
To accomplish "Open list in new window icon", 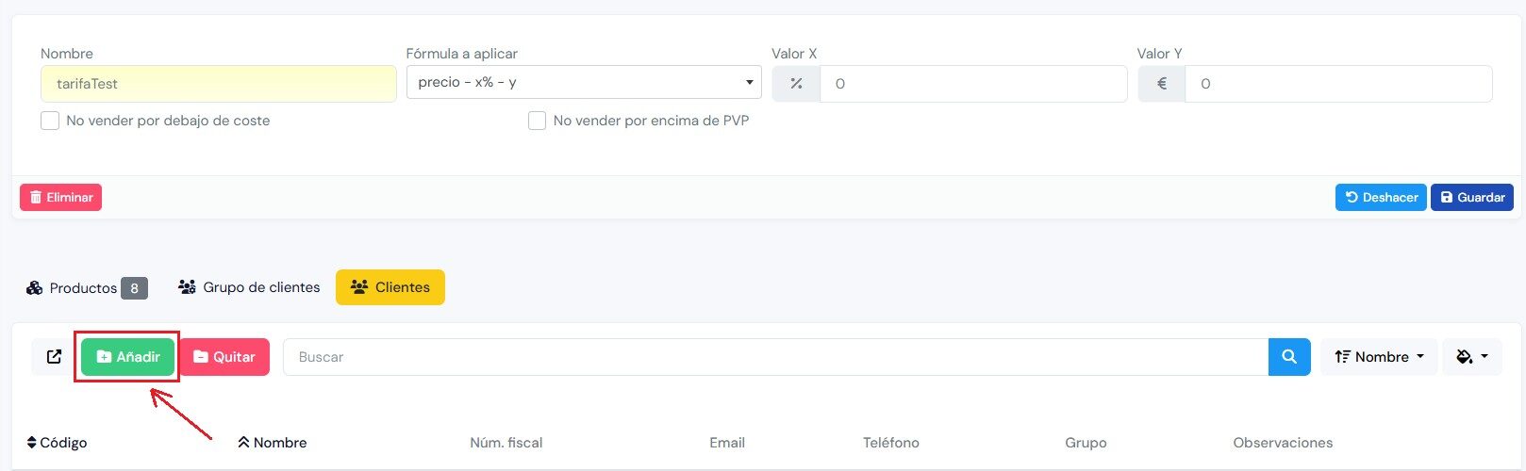I will (54, 357).
